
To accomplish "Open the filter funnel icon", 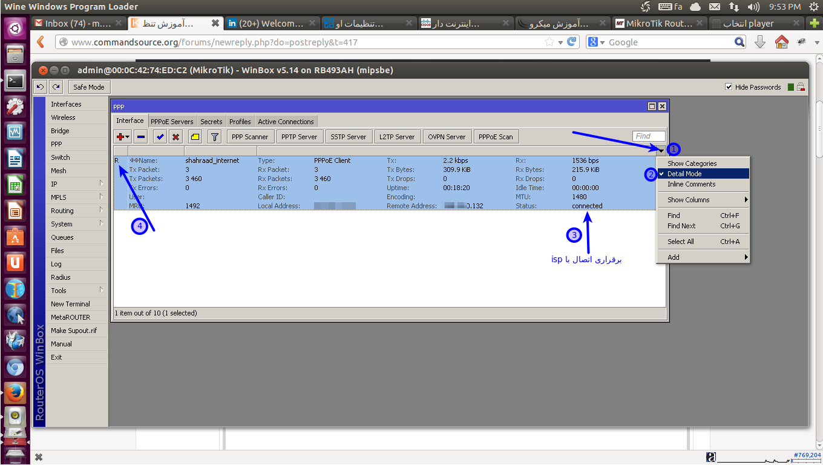I will (x=214, y=137).
